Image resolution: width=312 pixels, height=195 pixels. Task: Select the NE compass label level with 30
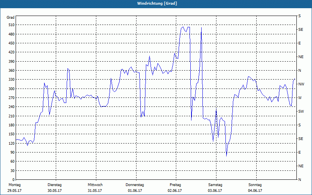(301, 166)
